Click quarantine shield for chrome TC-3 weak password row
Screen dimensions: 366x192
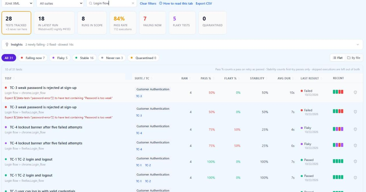click(355, 92)
